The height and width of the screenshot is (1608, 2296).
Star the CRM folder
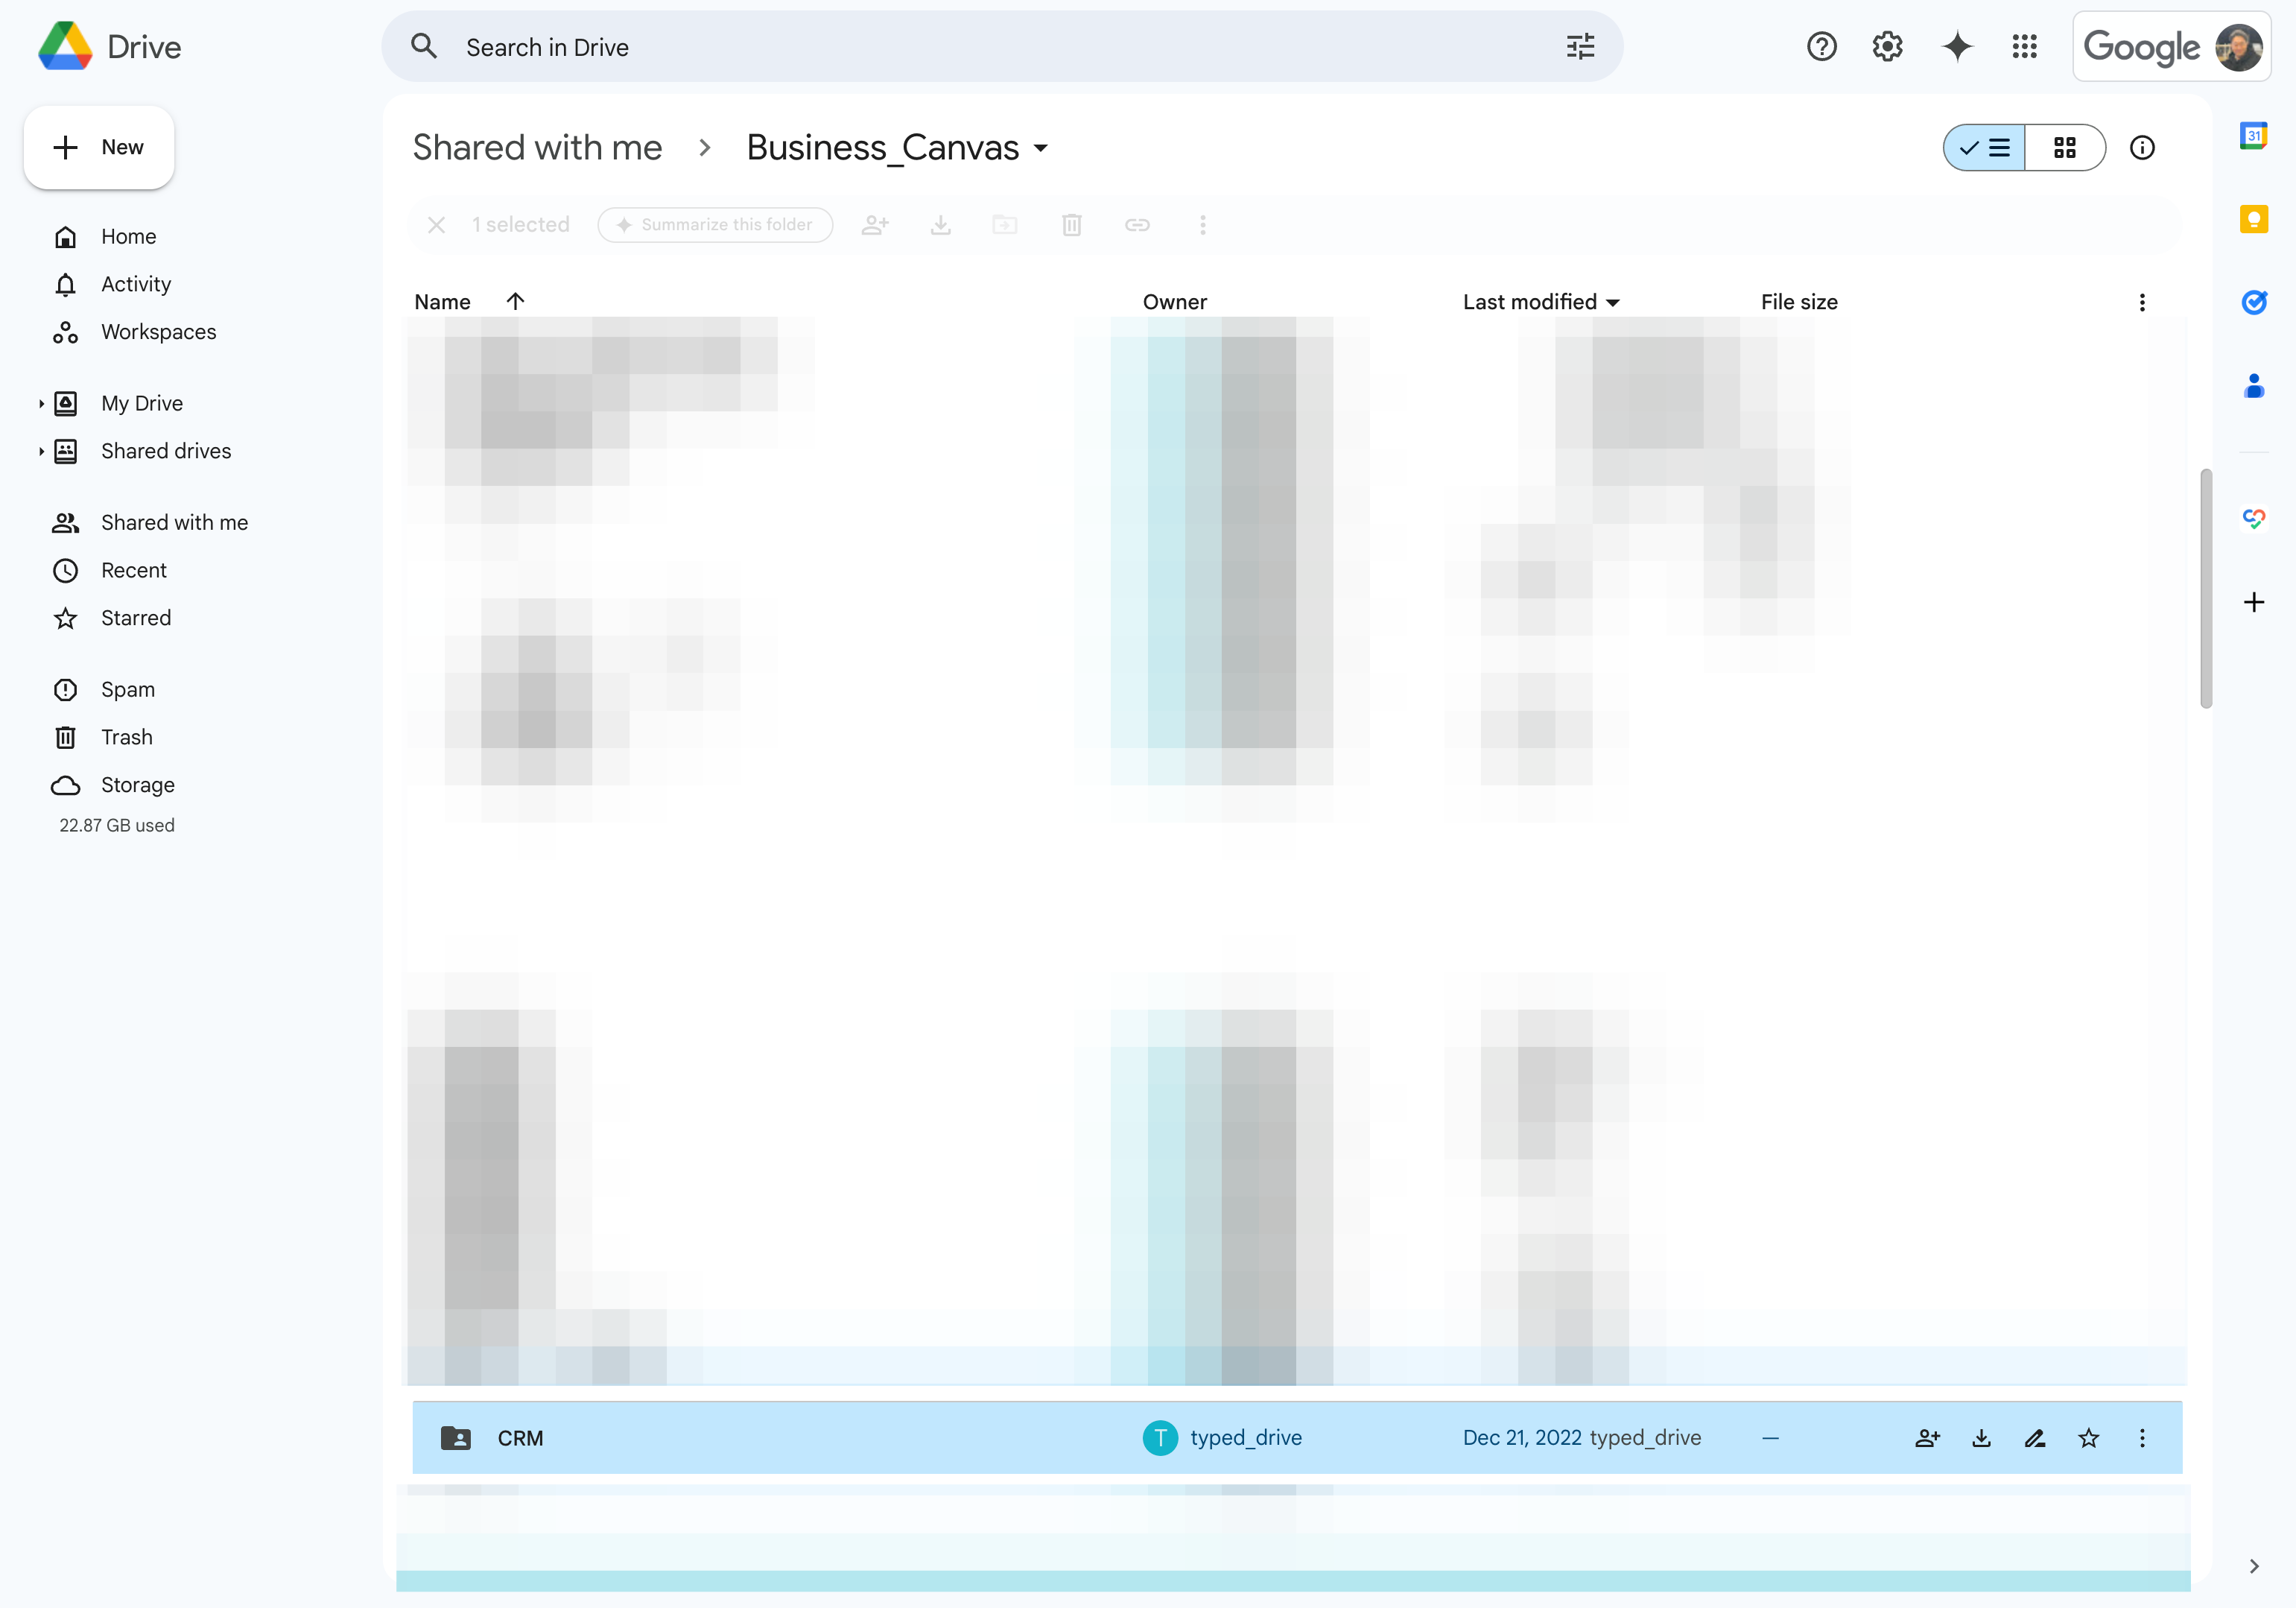point(2088,1438)
